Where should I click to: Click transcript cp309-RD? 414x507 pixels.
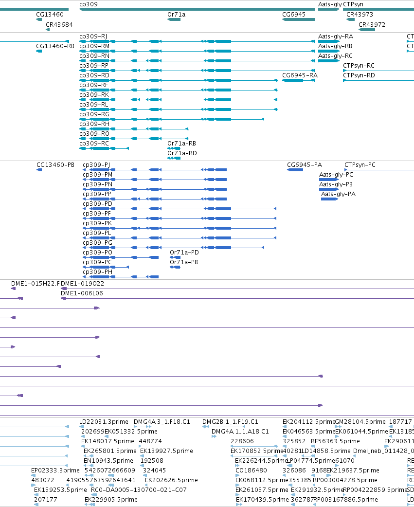(94, 75)
